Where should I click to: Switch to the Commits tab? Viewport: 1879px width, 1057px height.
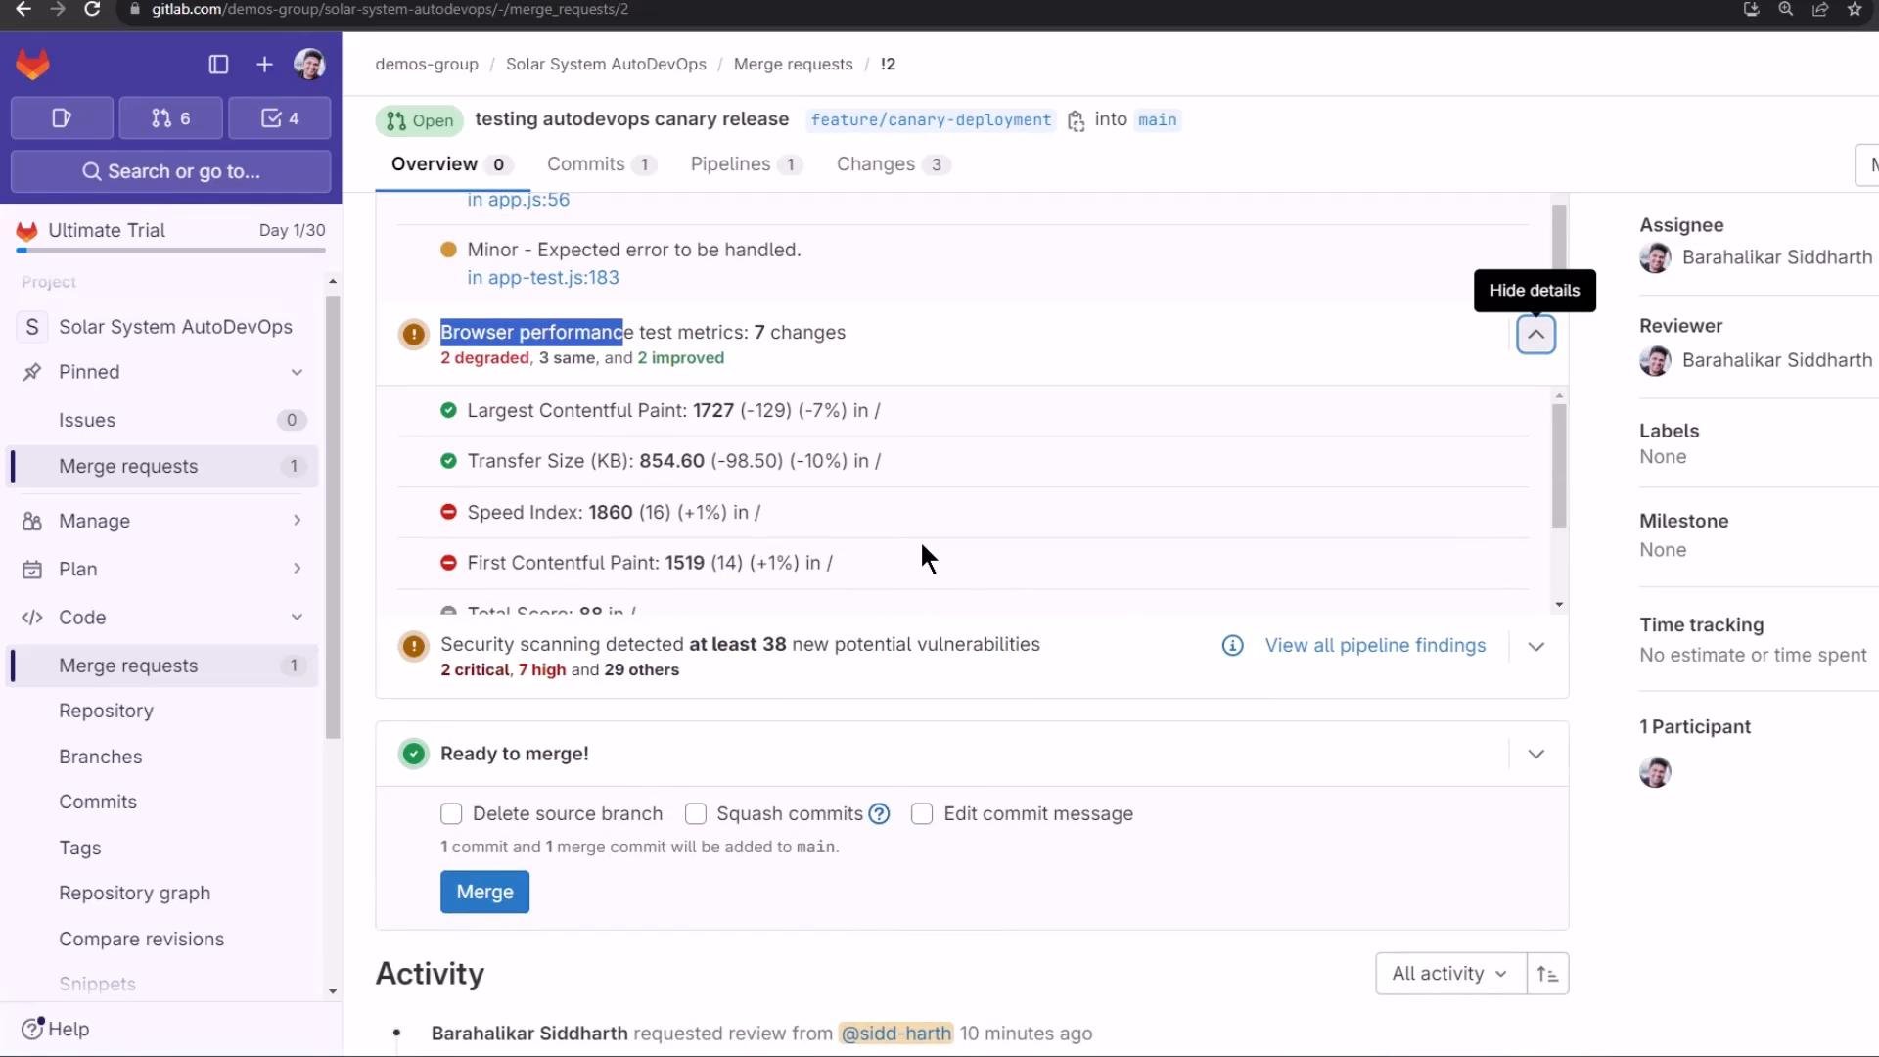pyautogui.click(x=601, y=164)
